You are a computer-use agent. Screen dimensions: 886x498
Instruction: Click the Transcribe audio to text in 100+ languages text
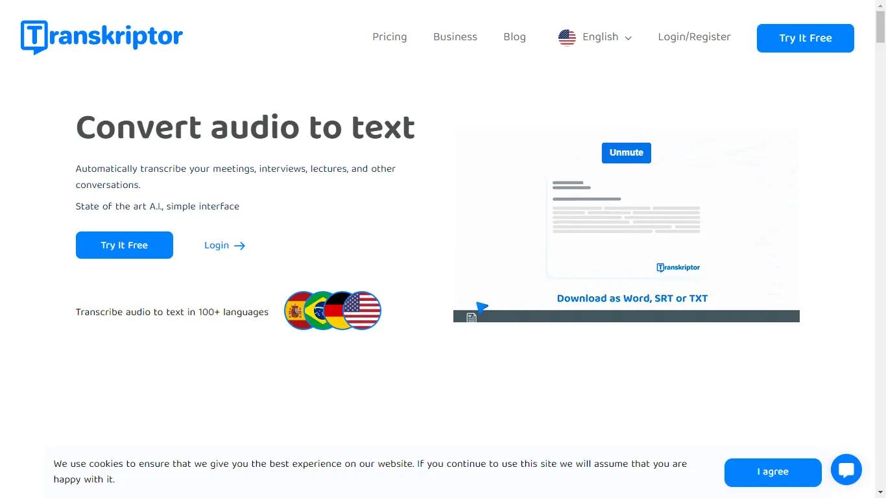tap(172, 312)
